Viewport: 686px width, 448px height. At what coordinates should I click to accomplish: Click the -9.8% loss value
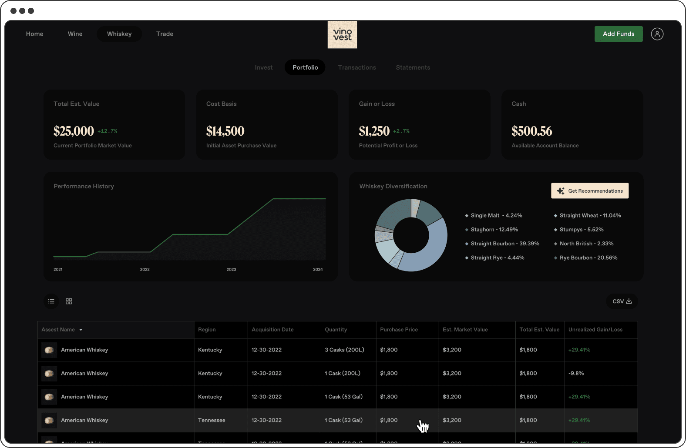coord(576,374)
